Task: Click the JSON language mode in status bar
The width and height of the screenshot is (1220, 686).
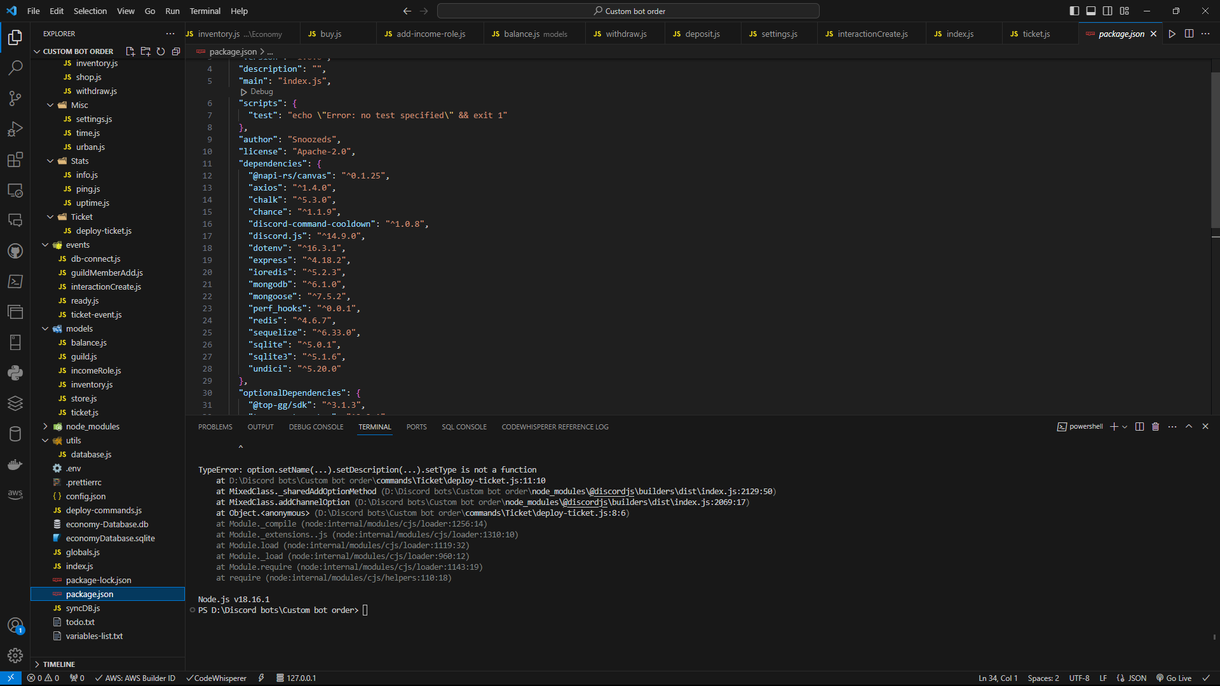Action: tap(1132, 678)
